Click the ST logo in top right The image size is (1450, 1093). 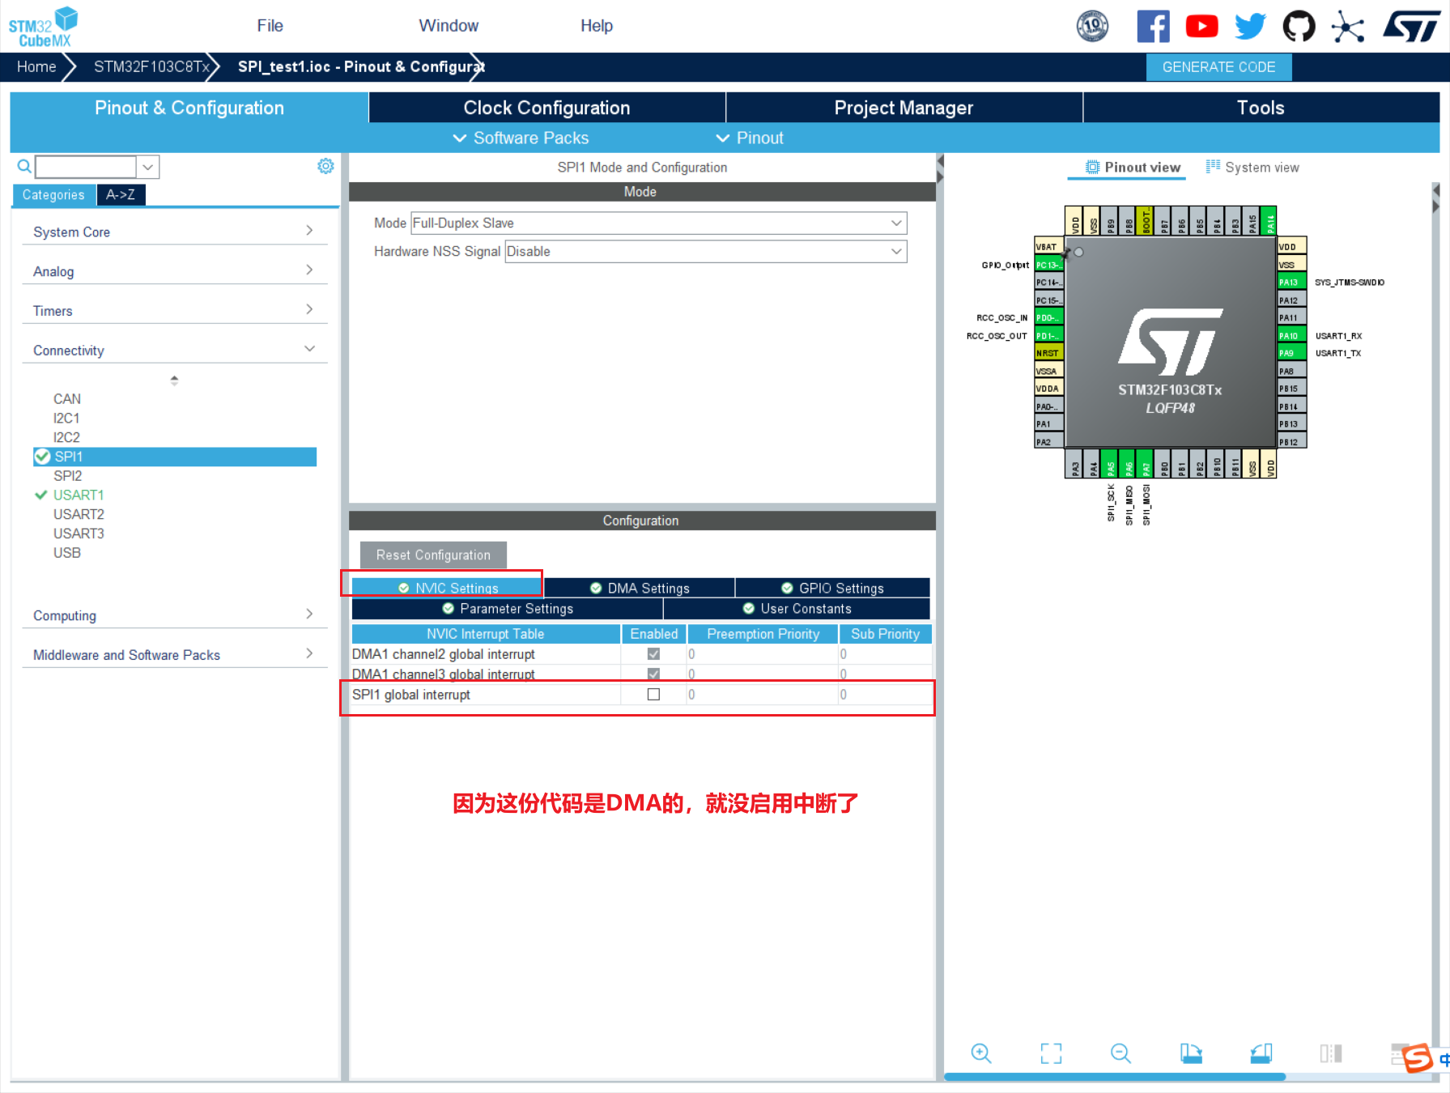1412,26
